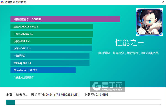Click the 17.4 MB/223.9 MB size readout
Image resolution: width=166 pixels, height=108 pixels.
[66, 95]
